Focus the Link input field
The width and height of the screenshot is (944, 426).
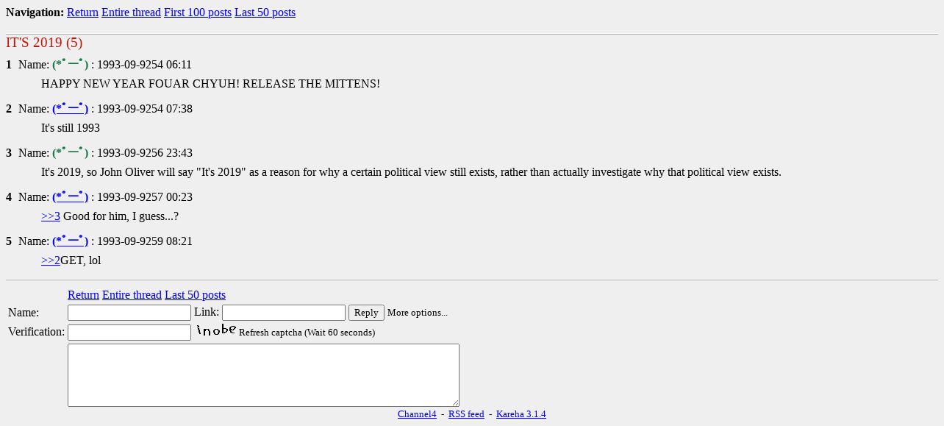pos(283,313)
